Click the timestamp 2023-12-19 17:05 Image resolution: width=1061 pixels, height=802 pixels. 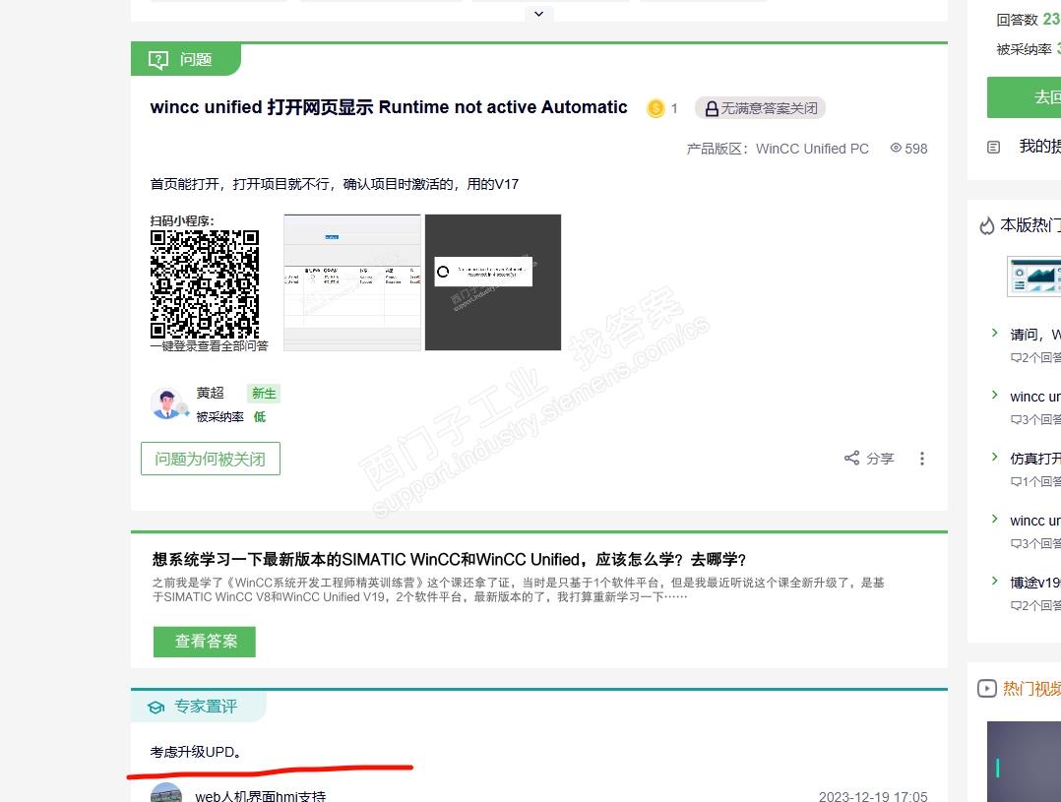pyautogui.click(x=873, y=796)
